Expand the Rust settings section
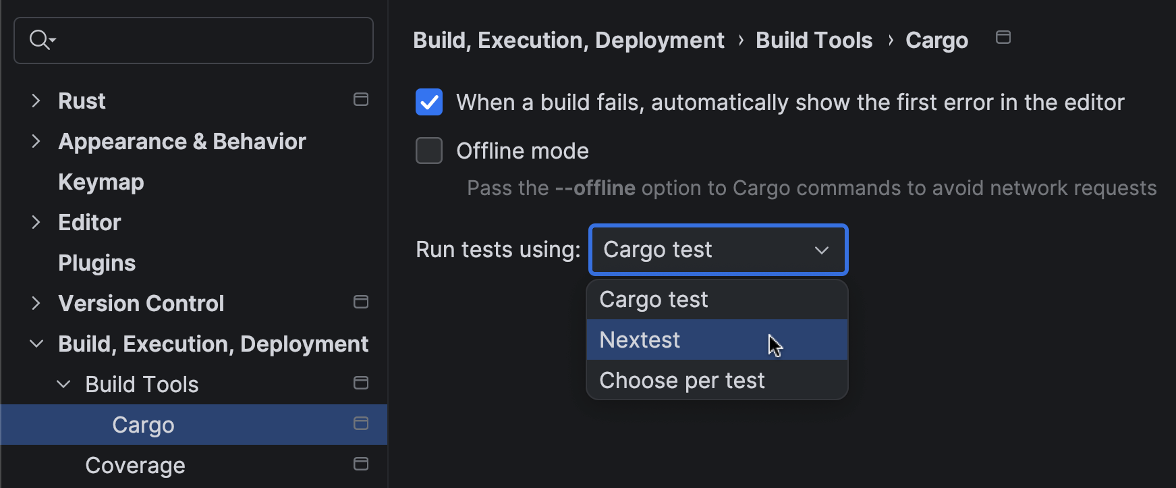 point(36,101)
